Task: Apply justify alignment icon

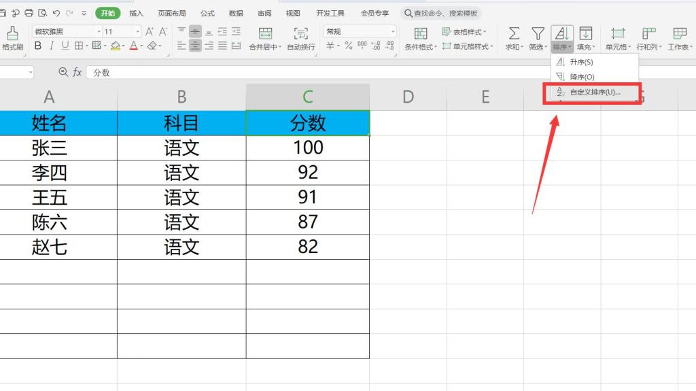Action: [222, 46]
